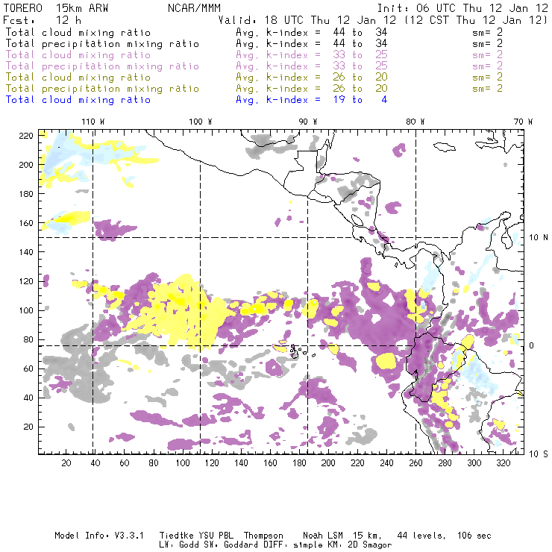Click the "(12 CST Thu 12 Jan 12)" local time text
Screen dimensions: 552x552
476,19
